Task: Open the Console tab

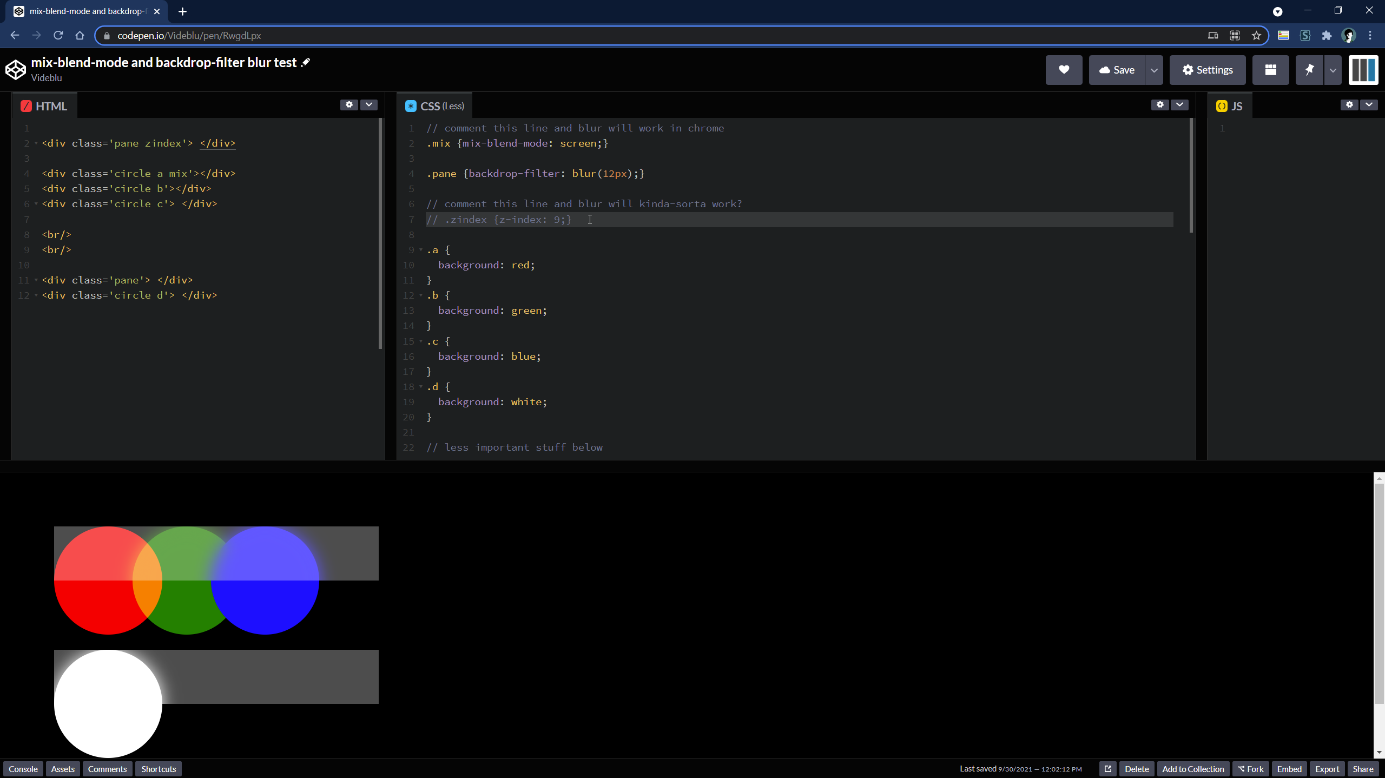Action: tap(23, 769)
